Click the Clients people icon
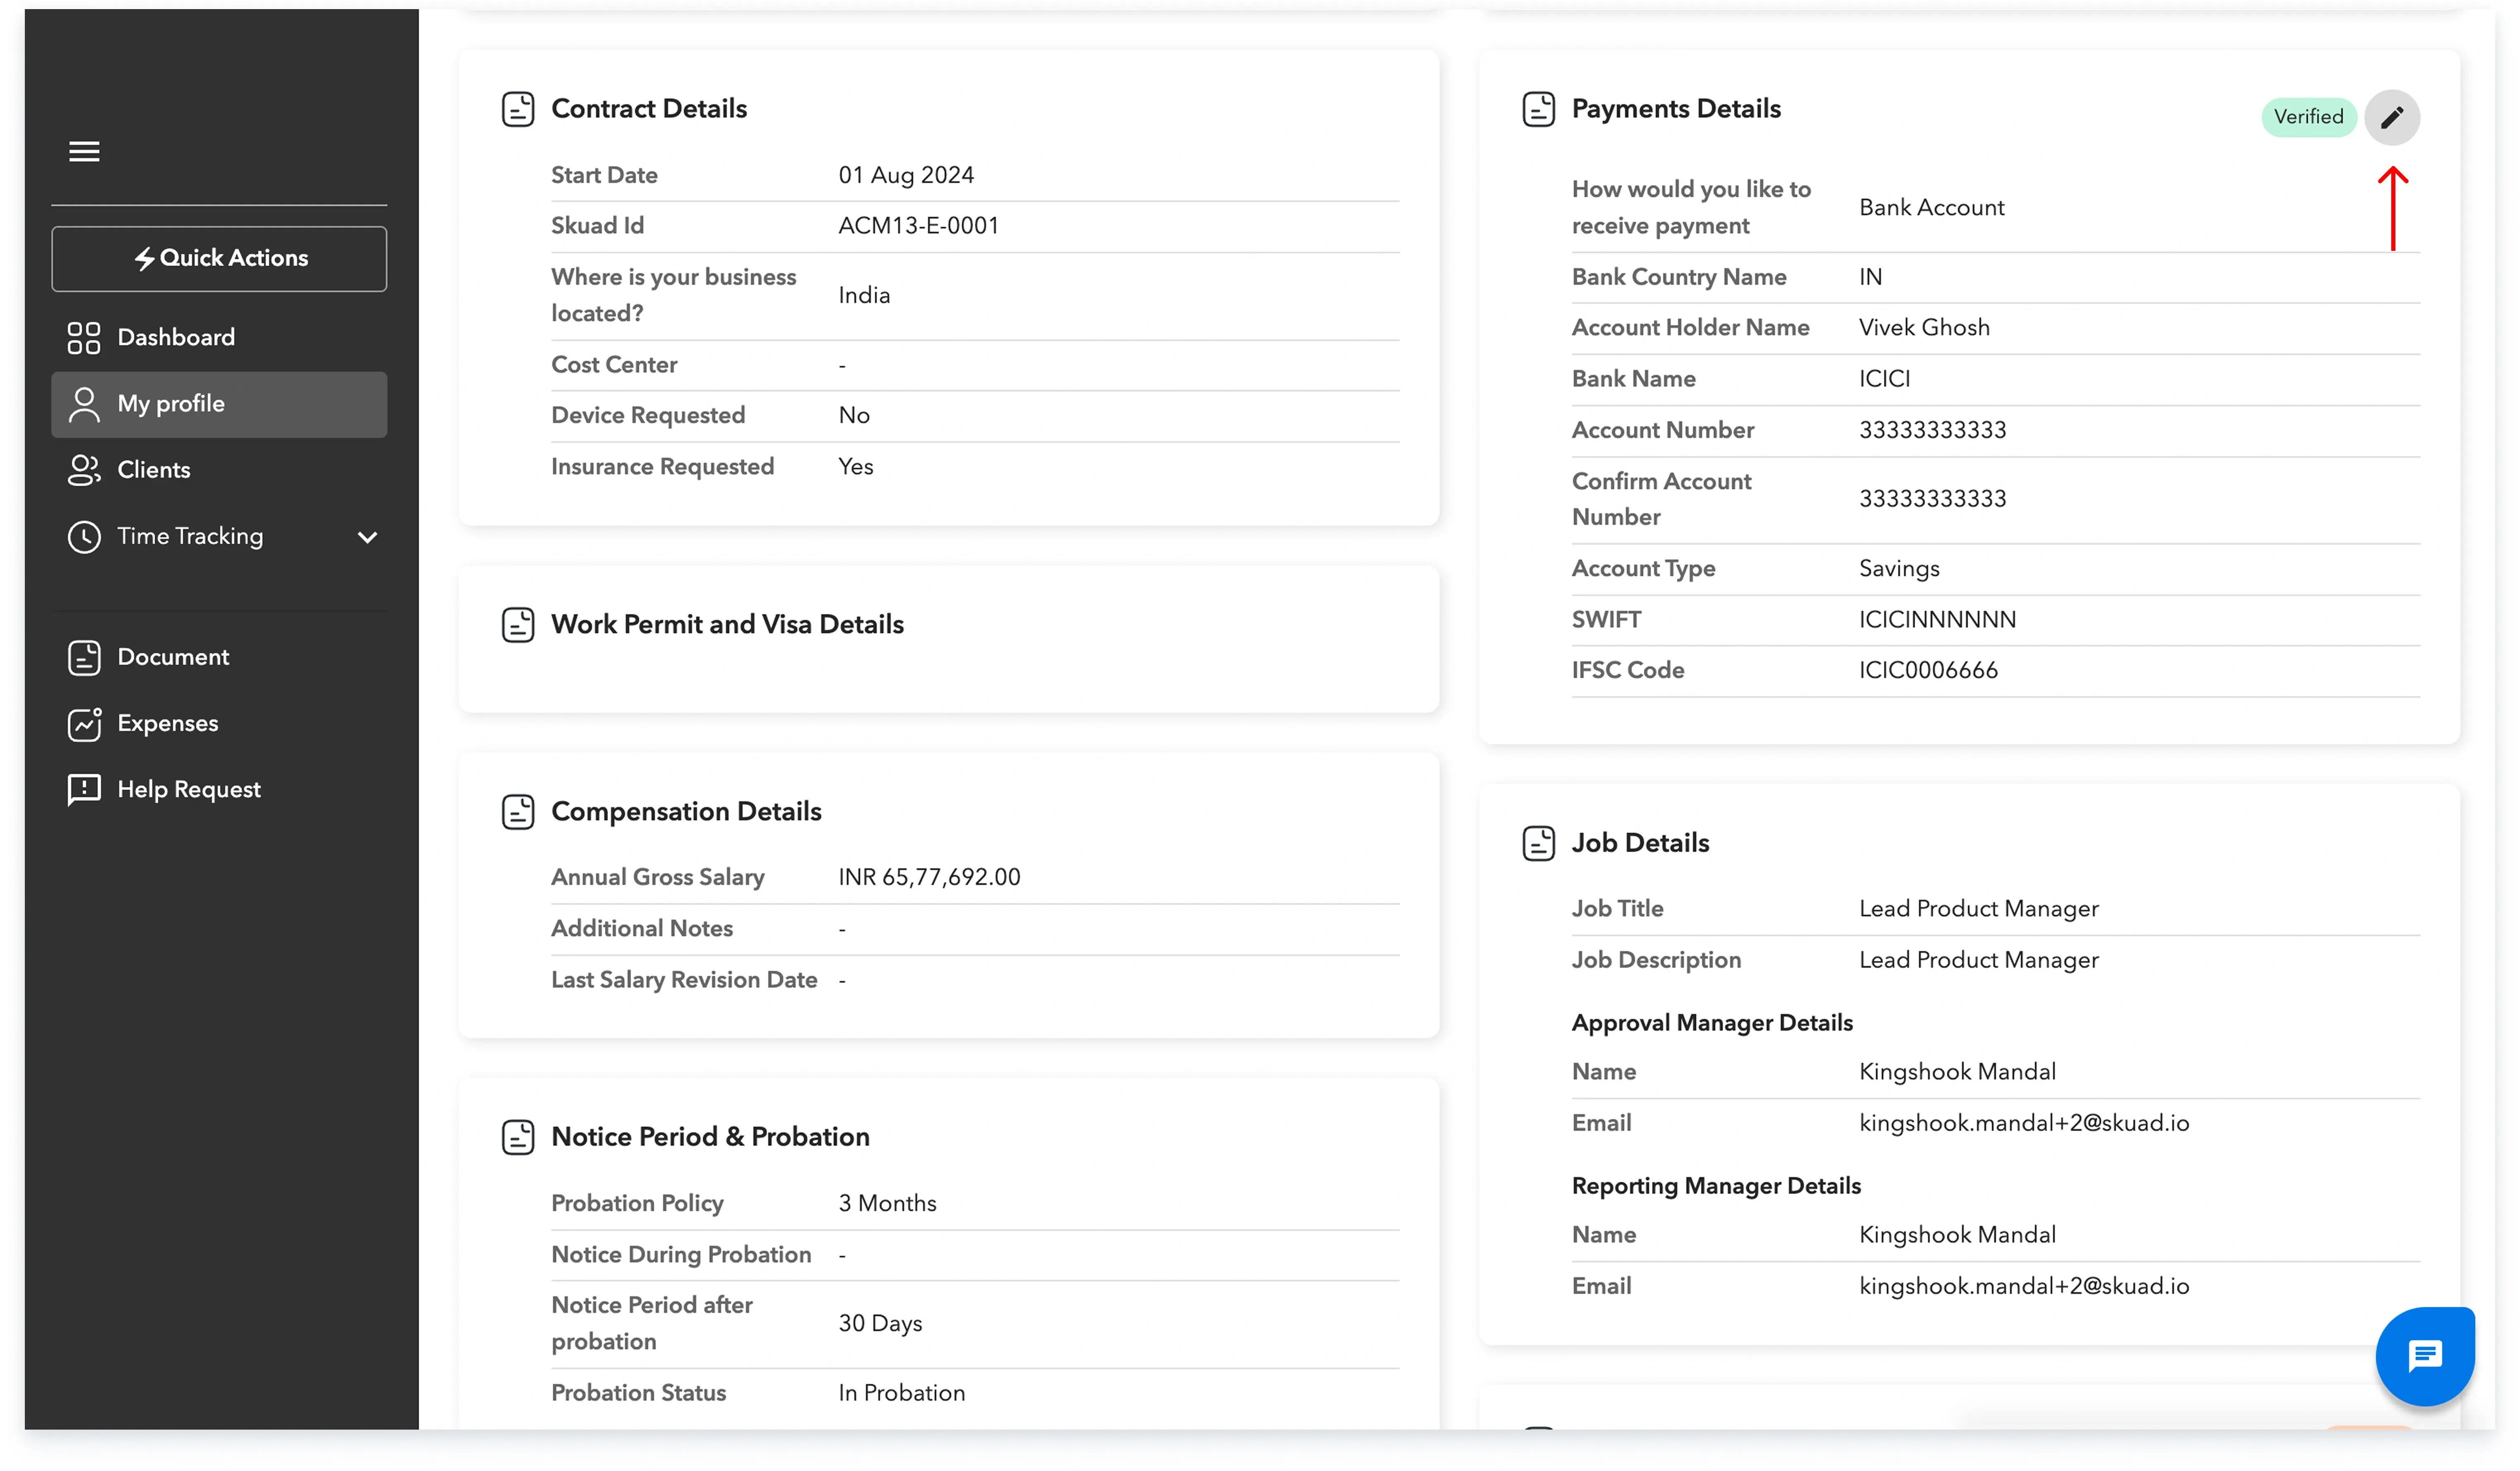Screen dimensions: 2520x1471 [x=84, y=470]
